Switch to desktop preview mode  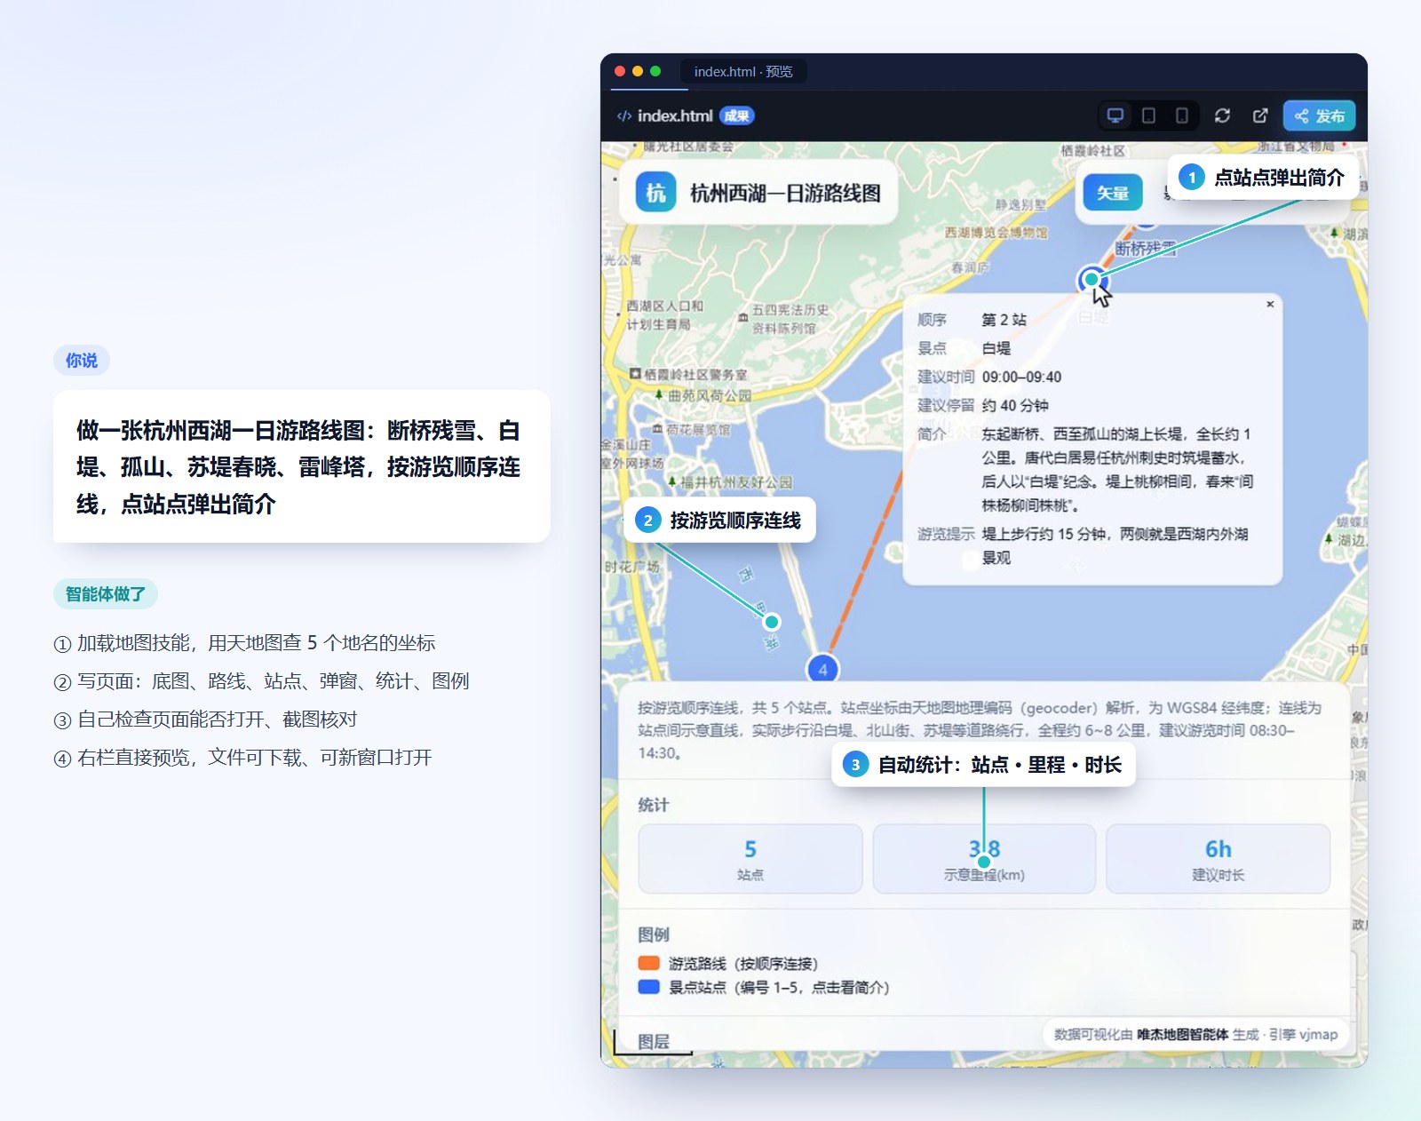pos(1115,115)
